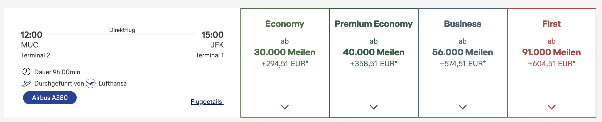Click the clock icon beside Dauer

click(x=26, y=72)
